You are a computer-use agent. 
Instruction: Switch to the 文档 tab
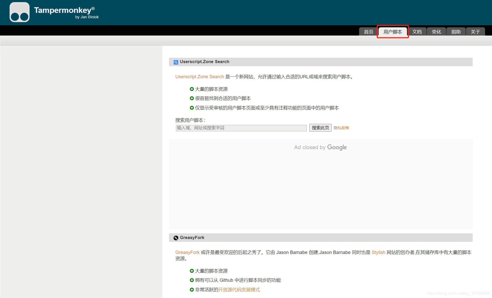coord(417,32)
